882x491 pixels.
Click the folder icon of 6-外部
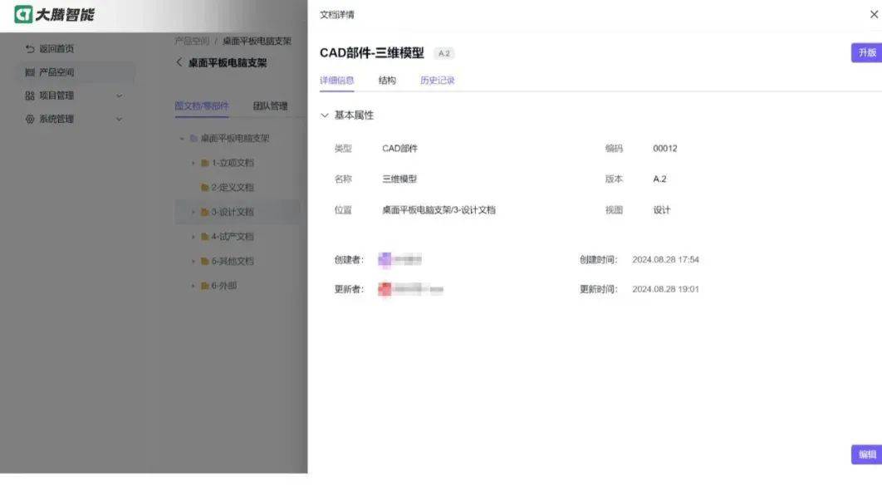click(204, 285)
